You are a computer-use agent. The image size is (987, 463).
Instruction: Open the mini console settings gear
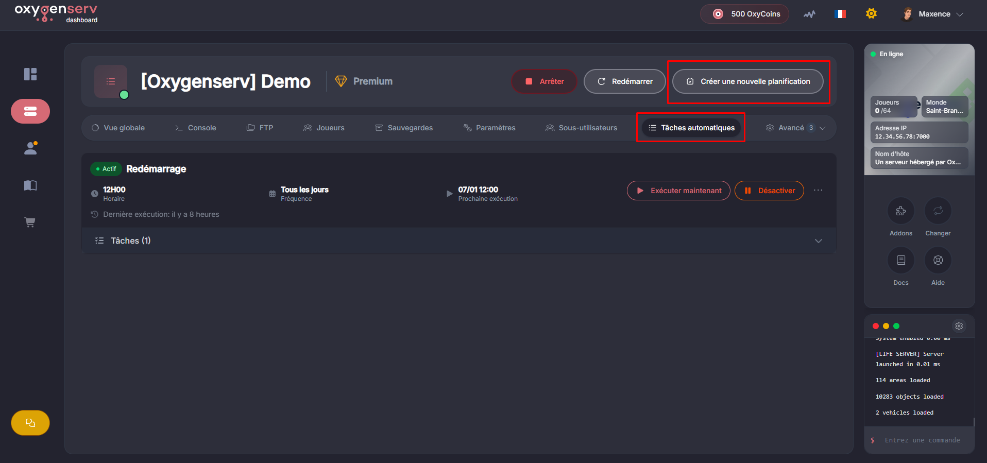959,326
